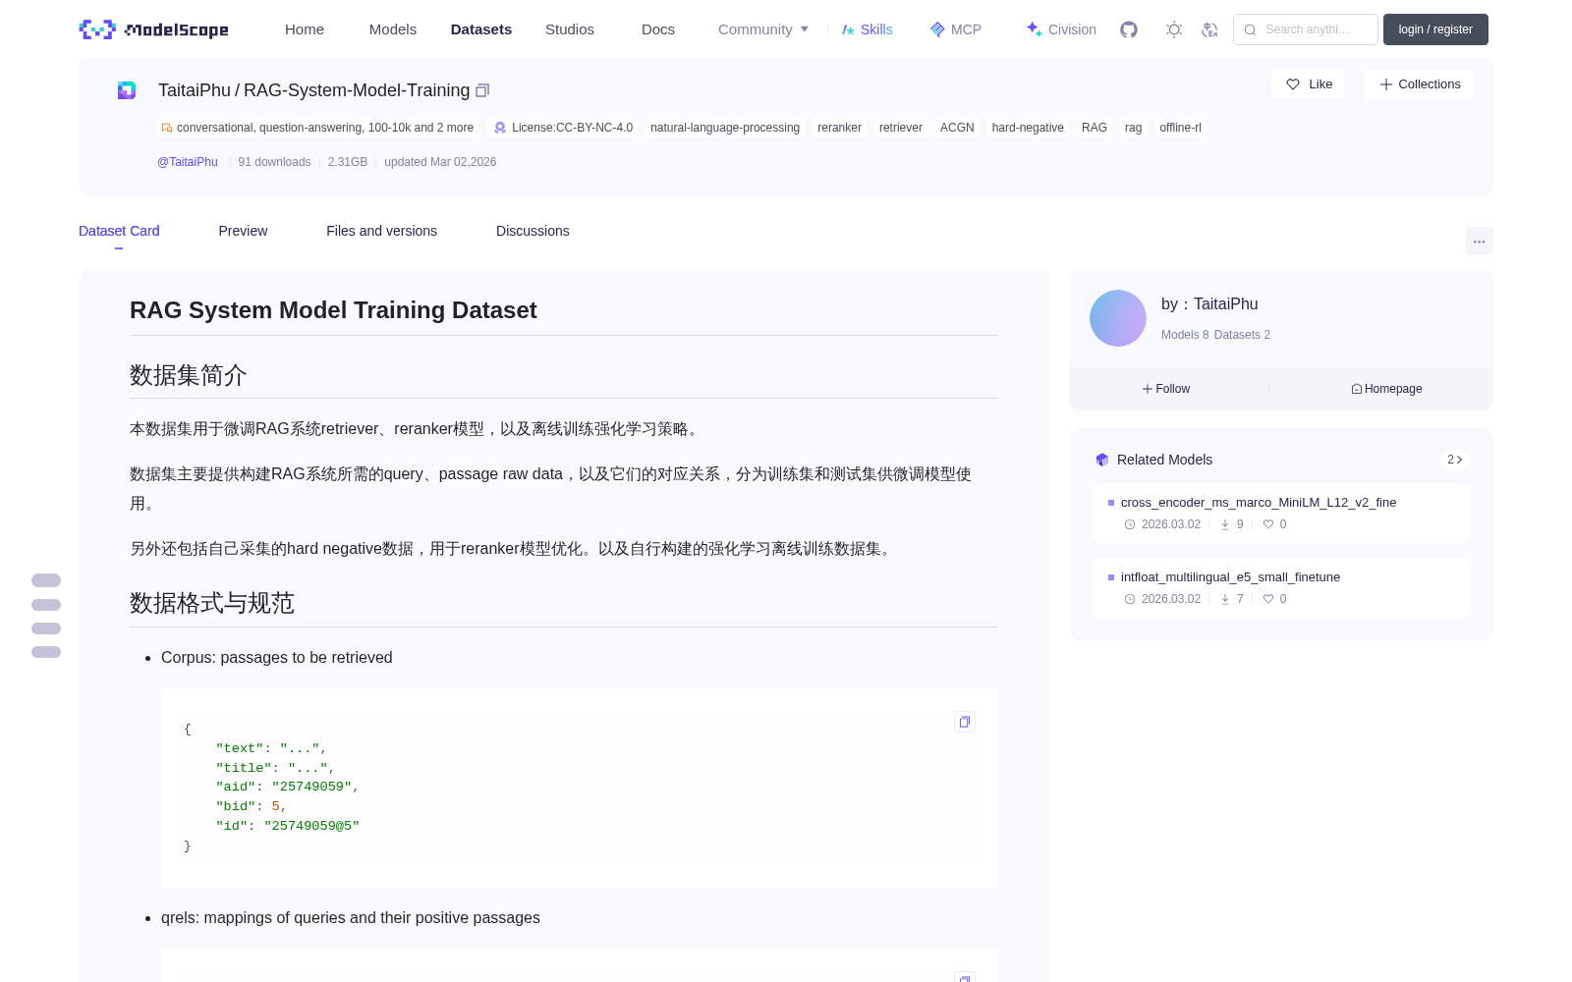This screenshot has width=1572, height=982.
Task: Click the 'by：TaitaiPhu' author name
Action: click(x=1209, y=304)
